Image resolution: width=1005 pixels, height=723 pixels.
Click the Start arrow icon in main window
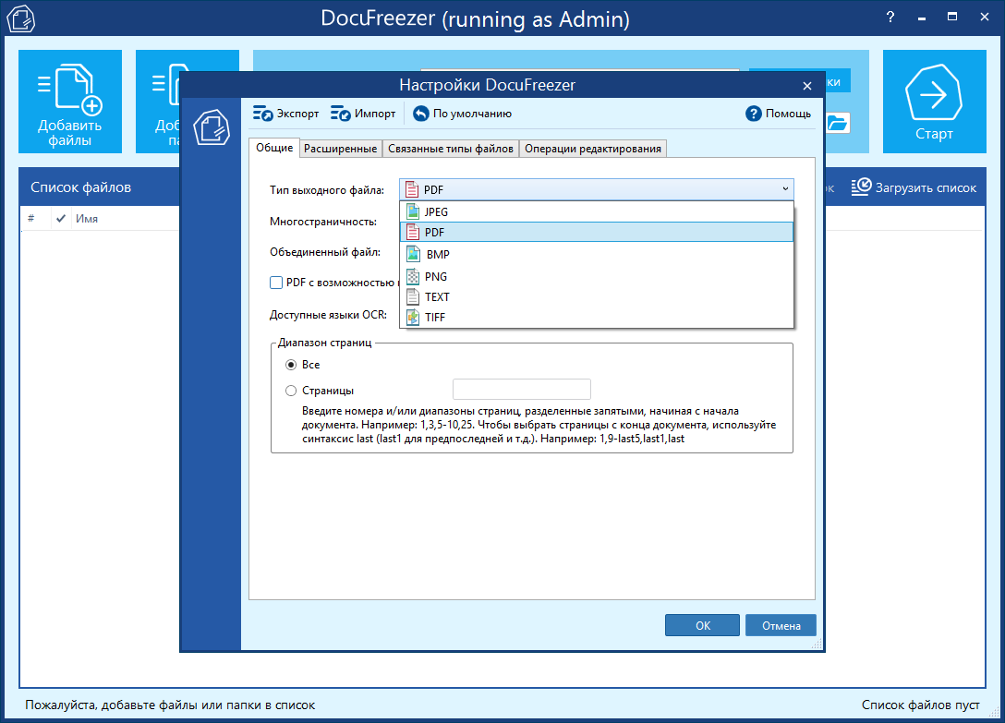click(933, 92)
